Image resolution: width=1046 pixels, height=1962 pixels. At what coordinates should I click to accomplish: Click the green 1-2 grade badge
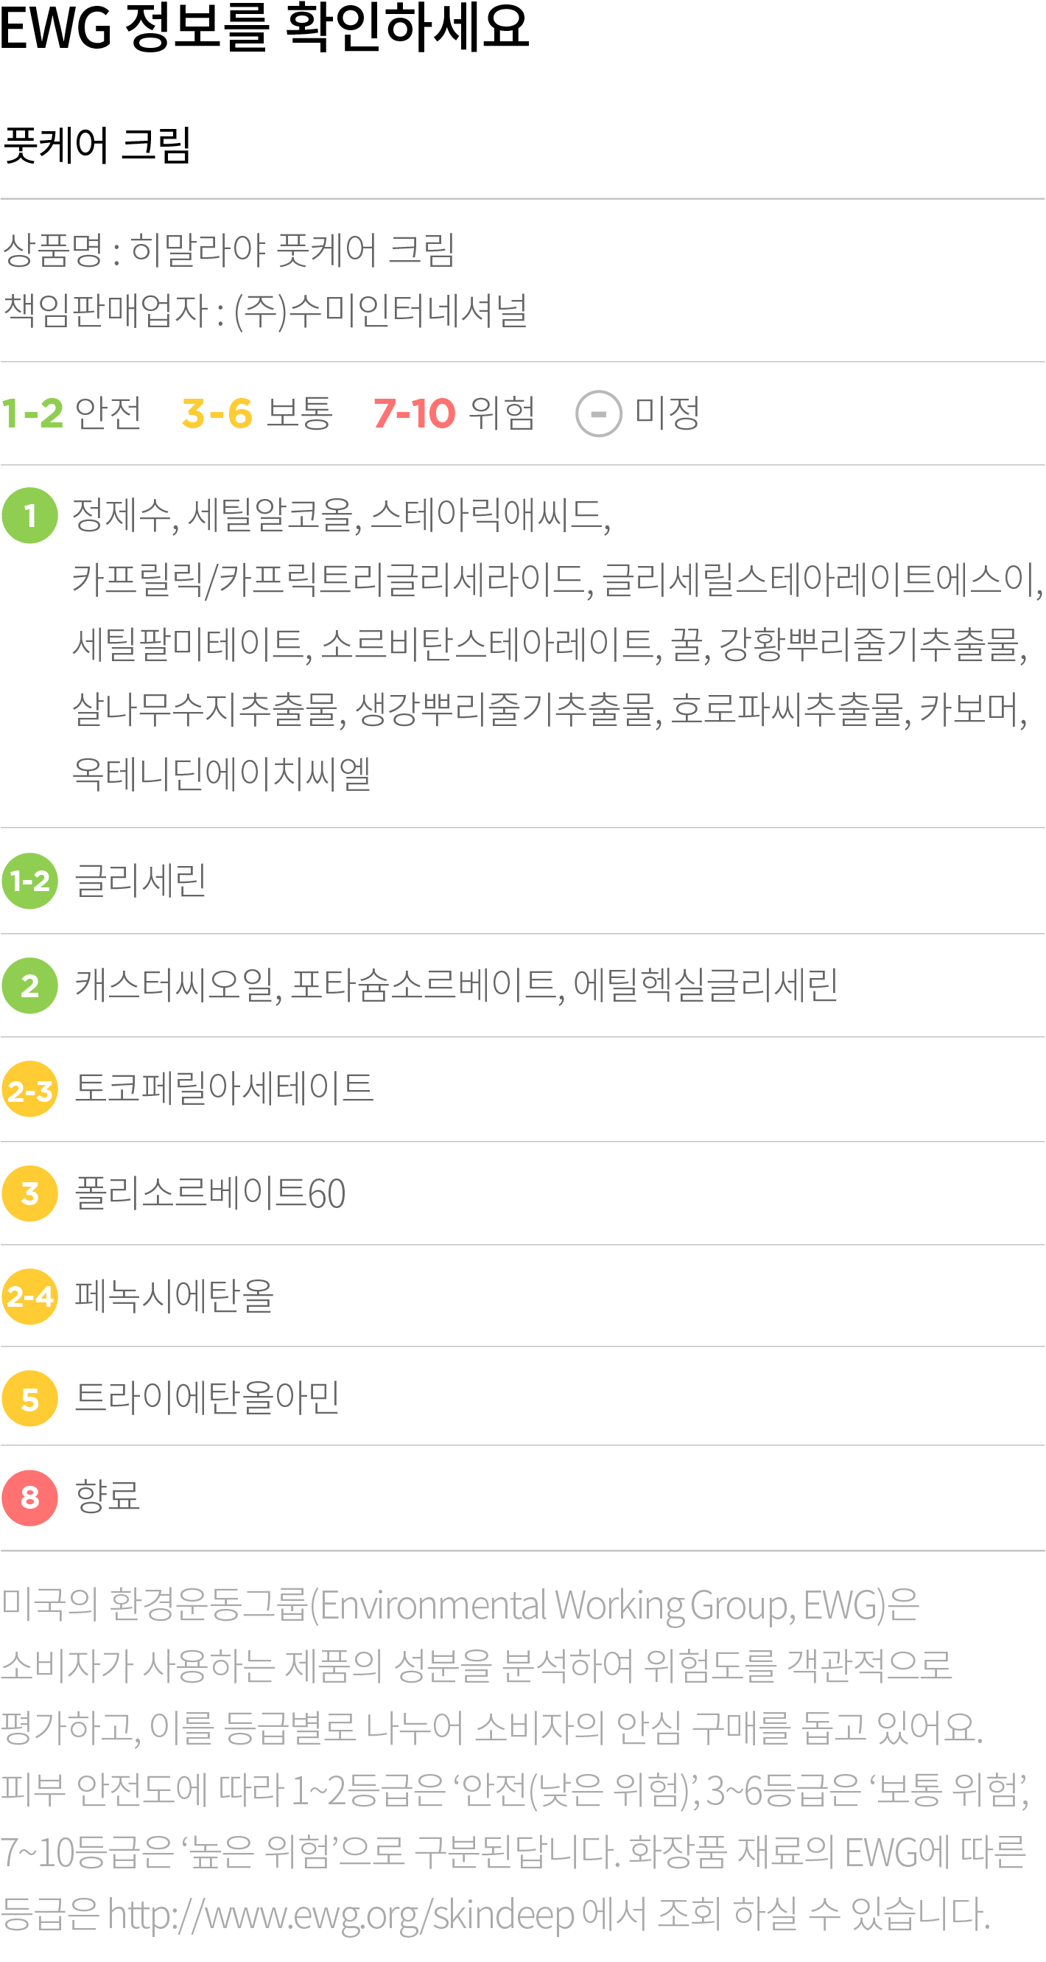click(29, 881)
